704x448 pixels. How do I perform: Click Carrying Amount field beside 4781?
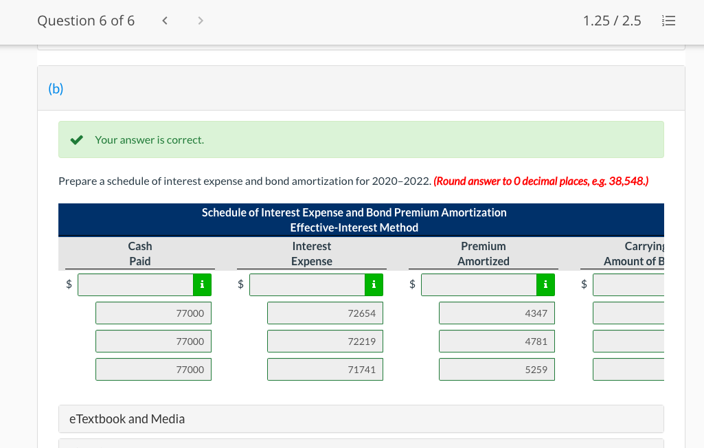(x=628, y=341)
